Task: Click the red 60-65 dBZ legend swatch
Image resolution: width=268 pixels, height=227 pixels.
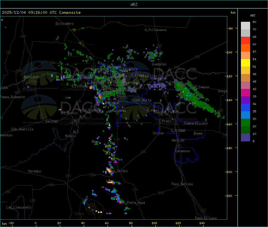Action: pyautogui.click(x=245, y=40)
